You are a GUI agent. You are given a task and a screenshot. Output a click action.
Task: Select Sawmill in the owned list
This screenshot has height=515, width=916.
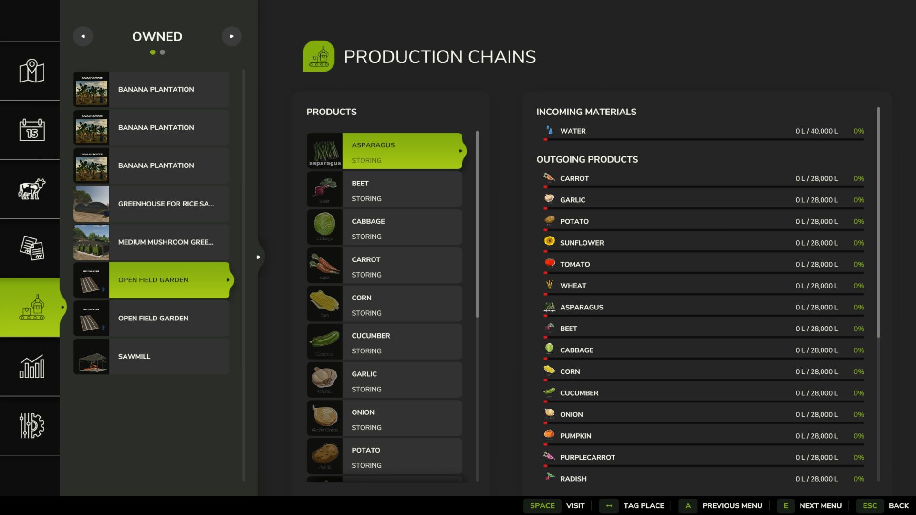coord(151,357)
